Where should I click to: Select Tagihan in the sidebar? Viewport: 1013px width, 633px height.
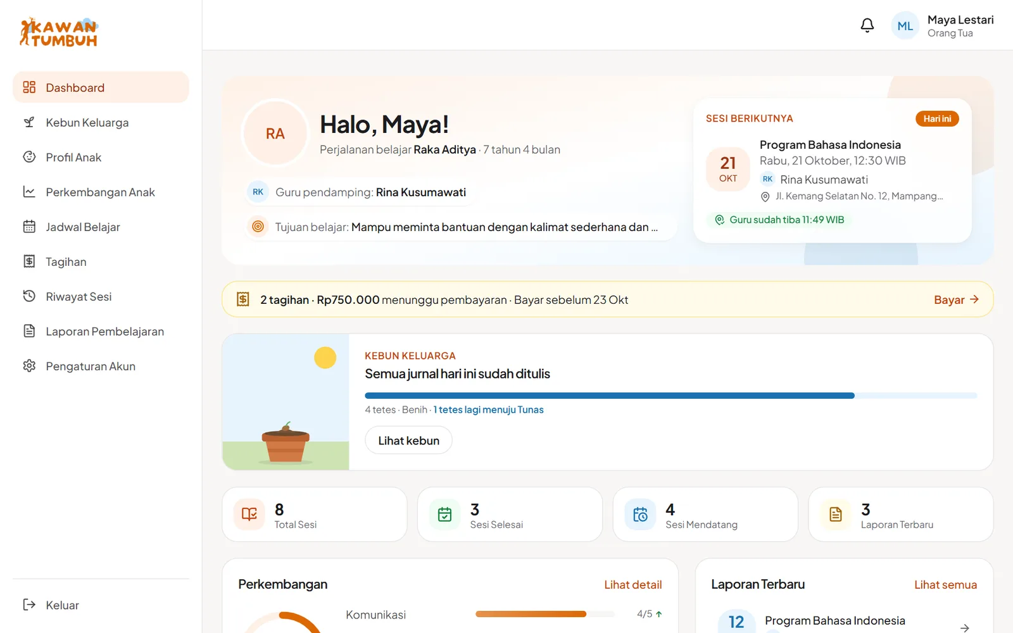pos(101,261)
